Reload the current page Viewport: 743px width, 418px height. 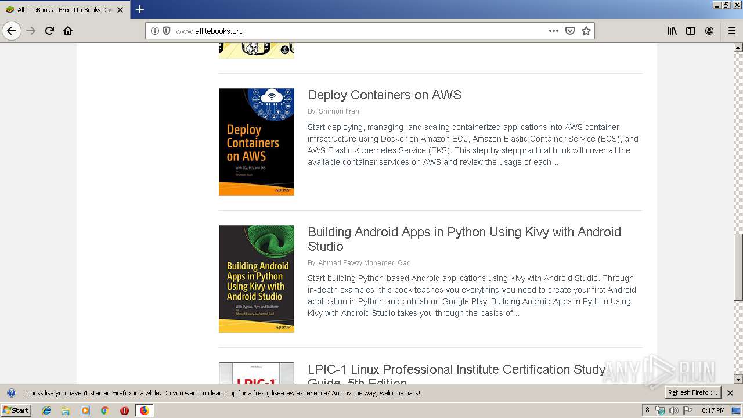[x=49, y=31]
